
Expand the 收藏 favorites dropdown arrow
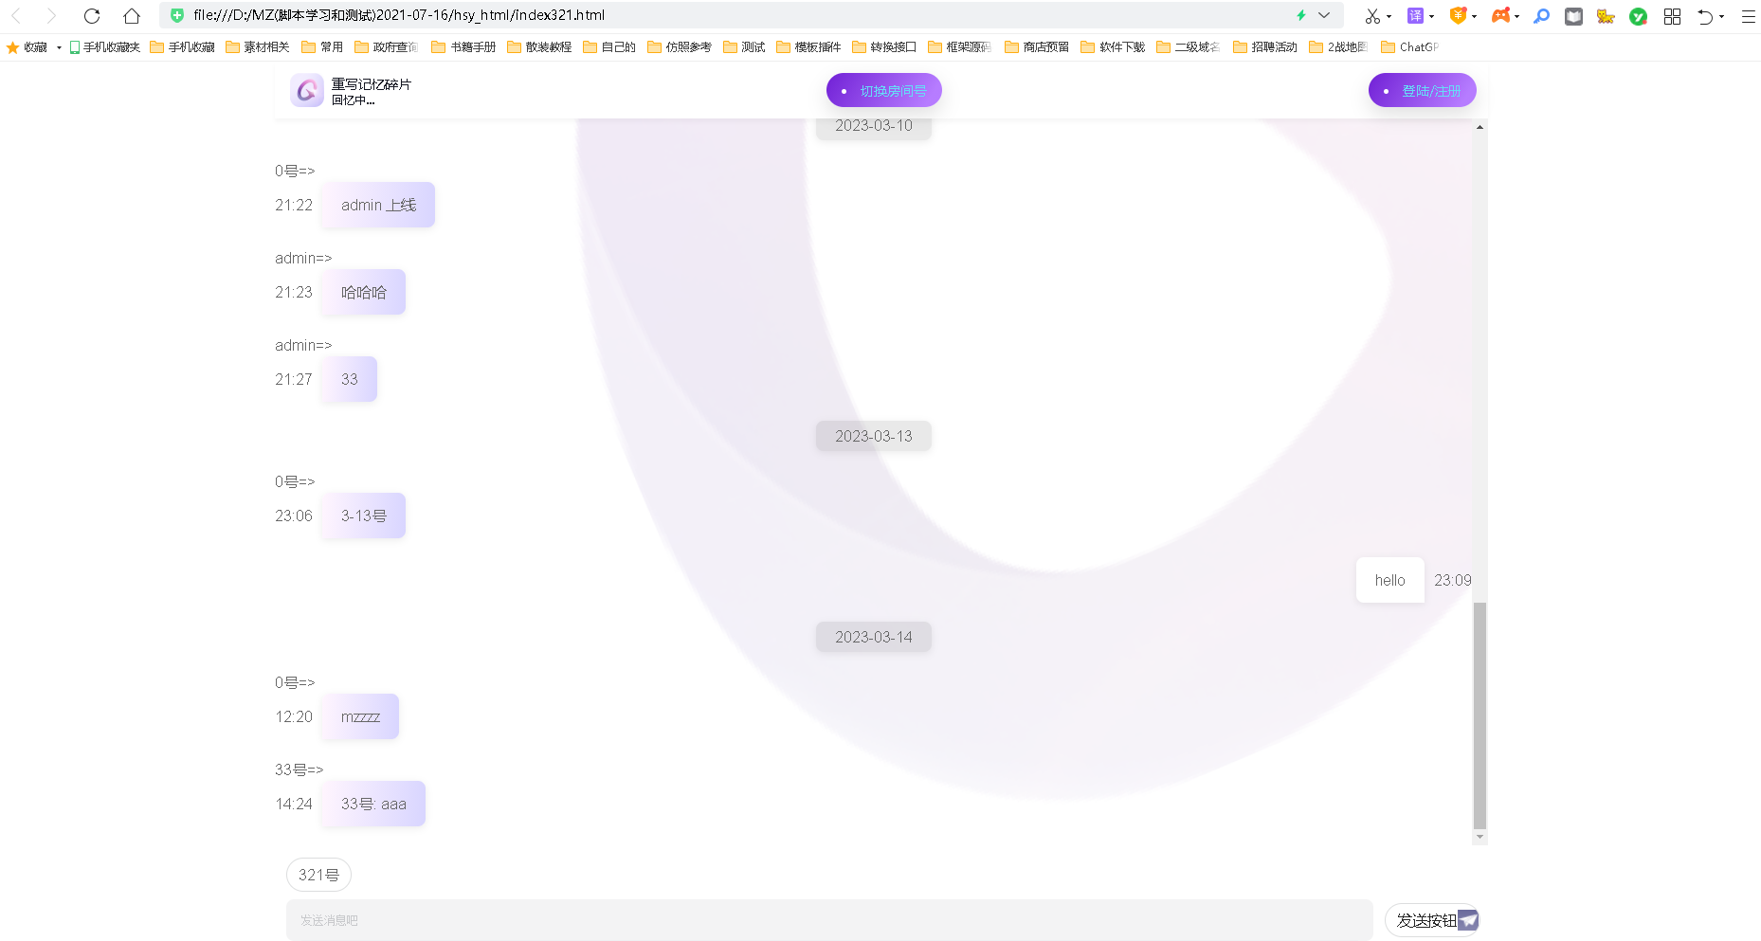[x=59, y=47]
